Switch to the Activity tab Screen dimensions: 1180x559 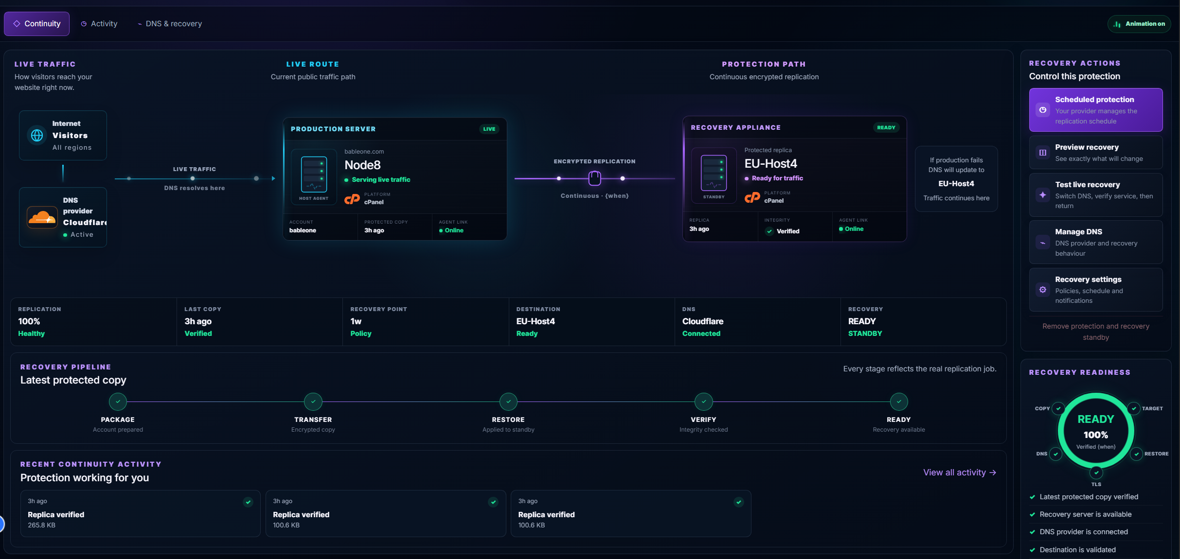(x=99, y=24)
